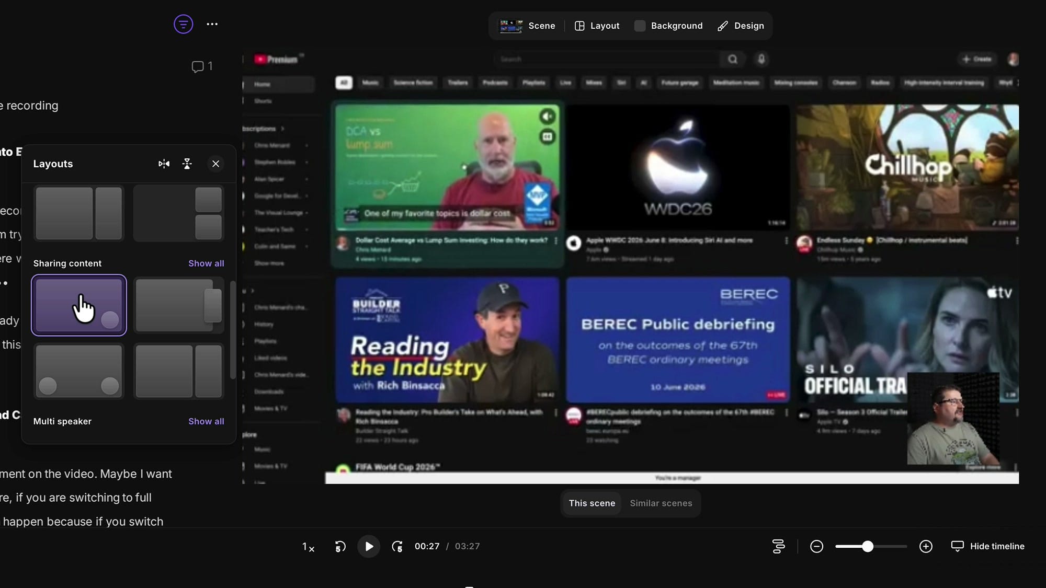The height and width of the screenshot is (588, 1046).
Task: Open the Background tab in top toolbar
Action: point(668,26)
